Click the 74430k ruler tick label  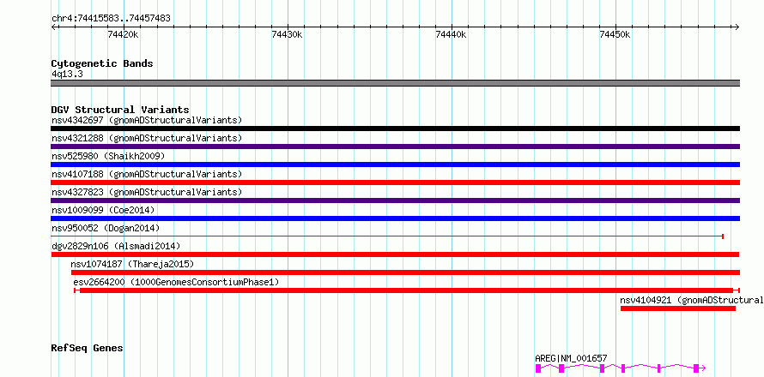tap(288, 34)
